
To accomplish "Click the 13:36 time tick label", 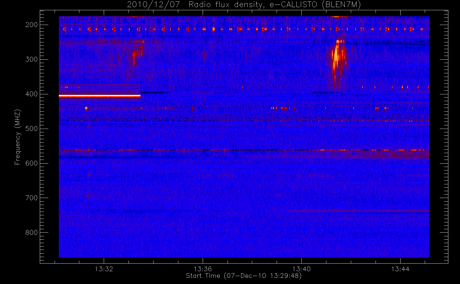I will click(x=203, y=269).
